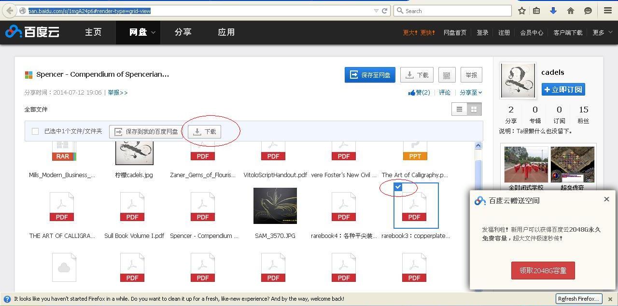Click the blue 保存至网盘 button
Viewport: 618px width, 306px height.
[x=370, y=75]
